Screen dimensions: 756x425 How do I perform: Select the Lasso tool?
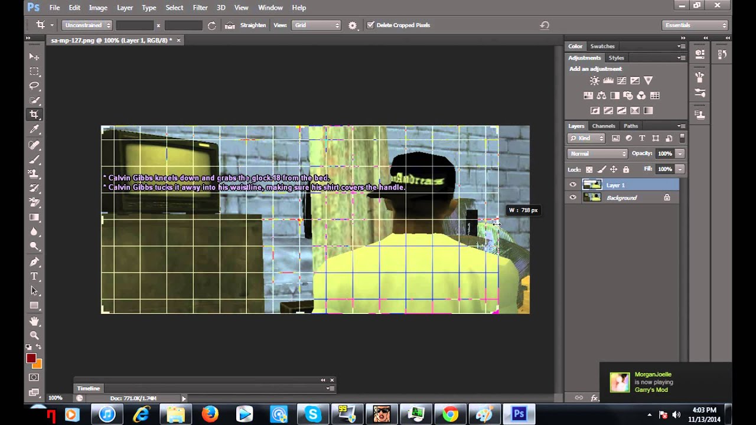[34, 86]
